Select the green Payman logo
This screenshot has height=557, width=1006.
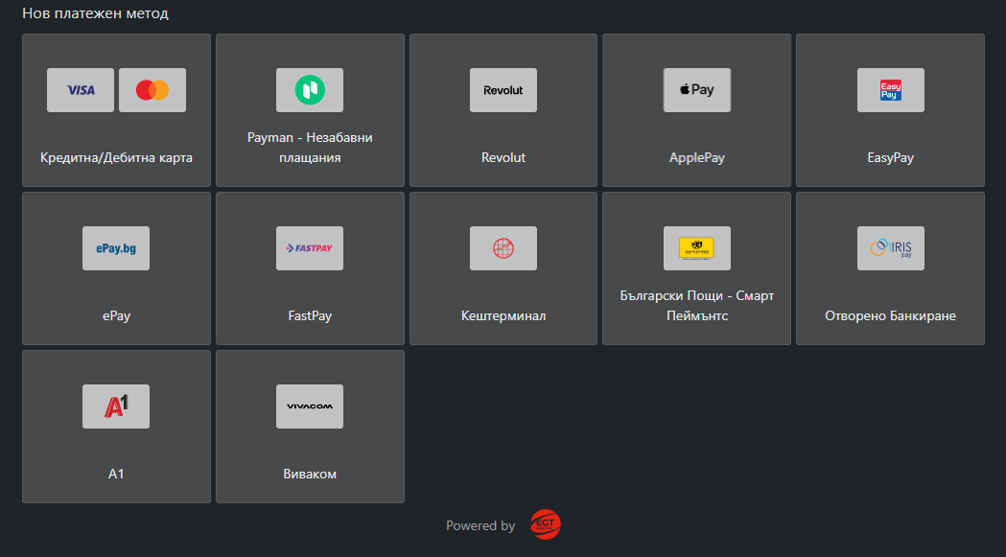click(310, 90)
